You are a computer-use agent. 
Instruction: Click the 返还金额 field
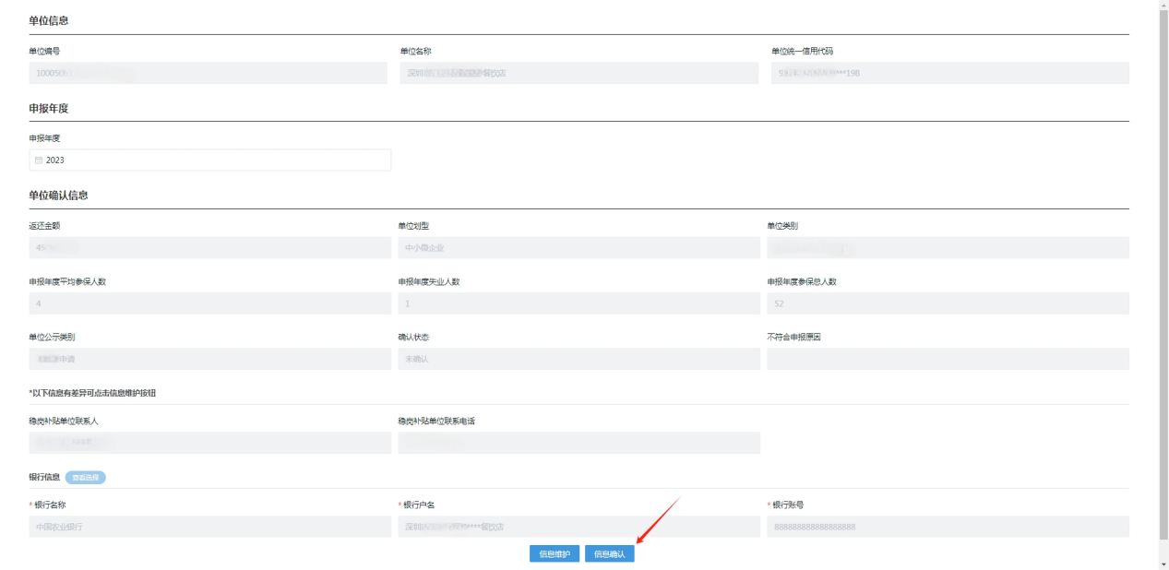coord(209,248)
